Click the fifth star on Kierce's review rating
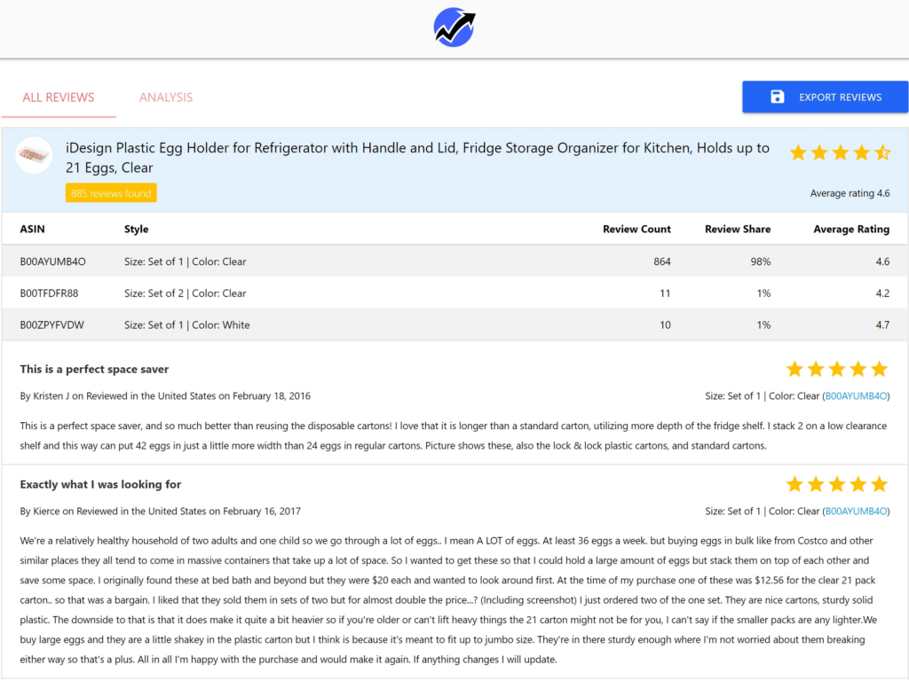Image resolution: width=909 pixels, height=680 pixels. coord(879,484)
